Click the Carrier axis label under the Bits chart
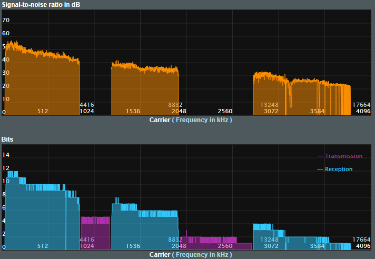 click(160, 254)
